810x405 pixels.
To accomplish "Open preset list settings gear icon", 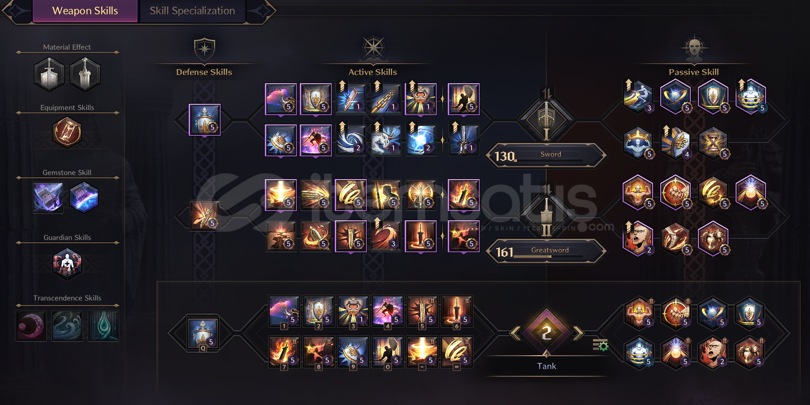I will point(601,345).
